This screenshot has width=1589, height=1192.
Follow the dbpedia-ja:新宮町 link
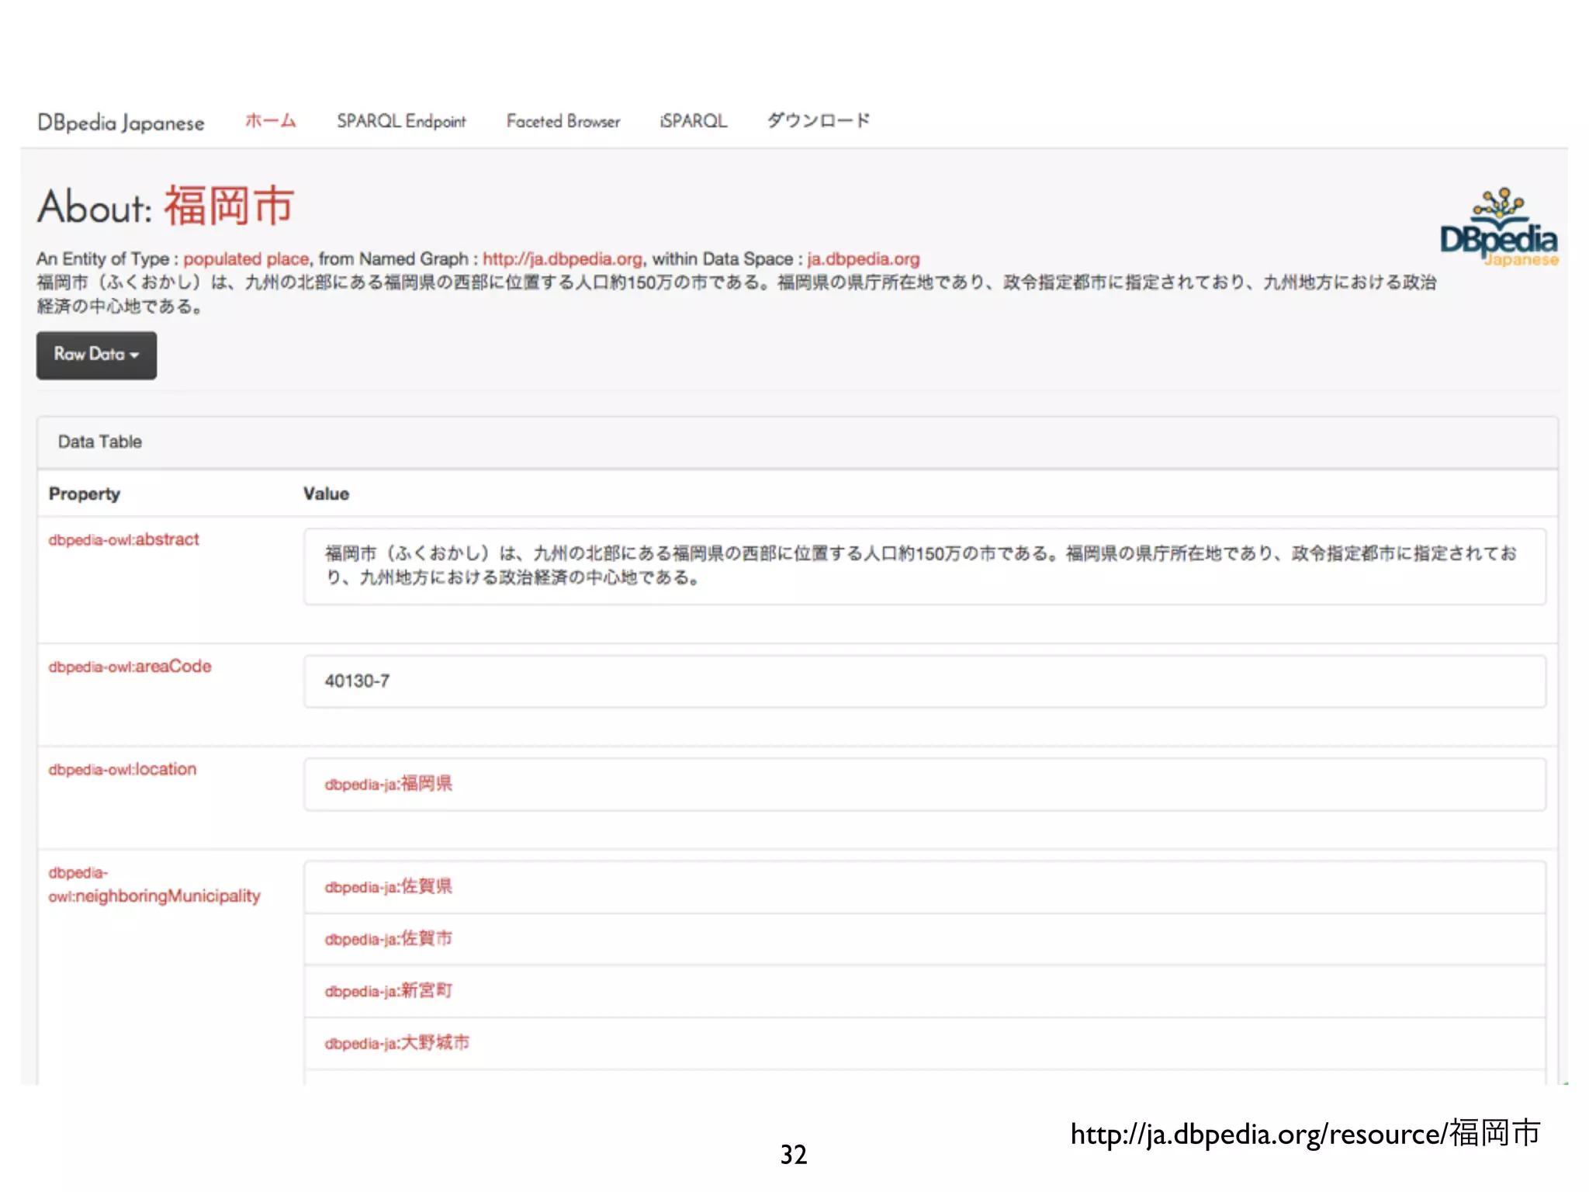[x=388, y=991]
